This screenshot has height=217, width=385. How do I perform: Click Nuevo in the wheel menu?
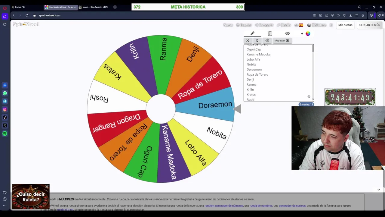228,25
